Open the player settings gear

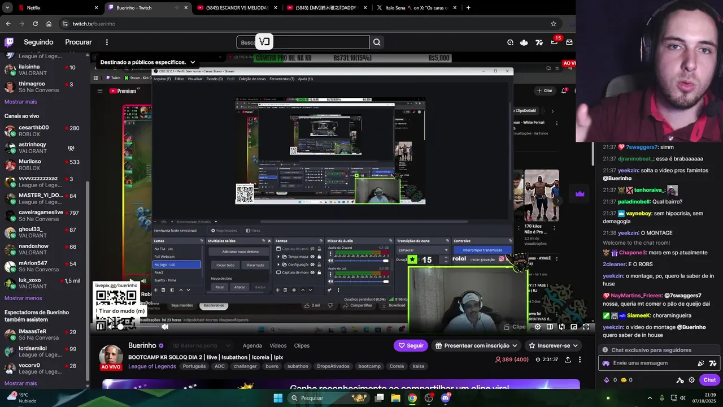tap(538, 327)
